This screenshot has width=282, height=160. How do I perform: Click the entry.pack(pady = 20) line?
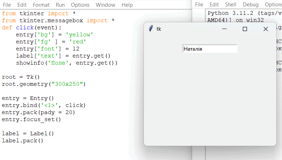click(x=38, y=112)
